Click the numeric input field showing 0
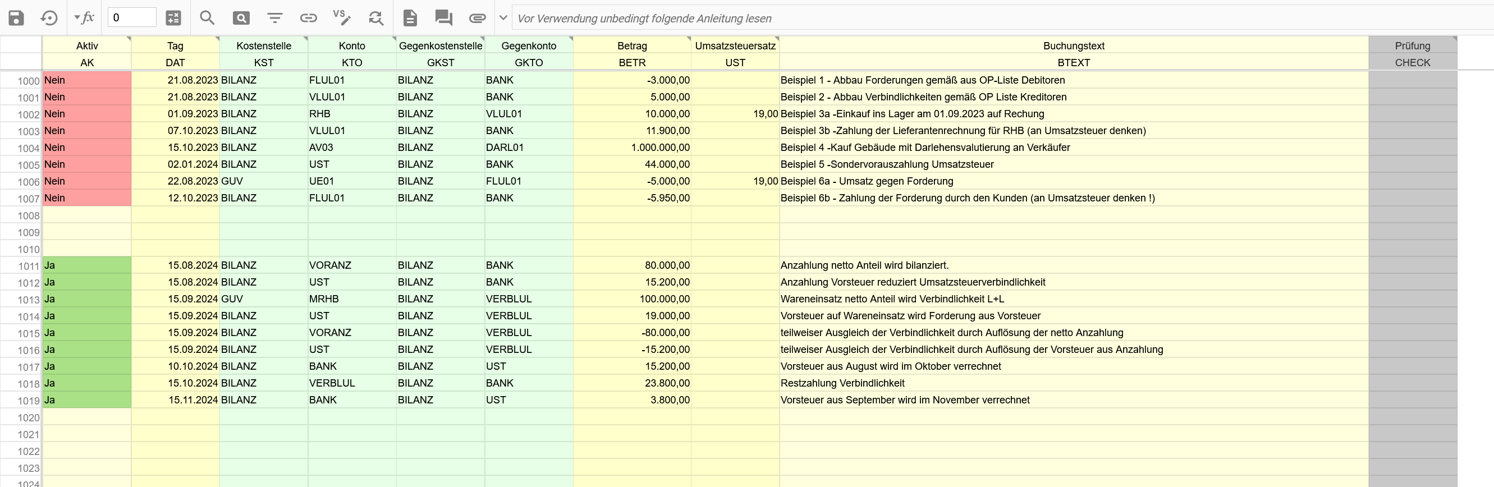Screen dimensions: 1494x487 click(132, 18)
